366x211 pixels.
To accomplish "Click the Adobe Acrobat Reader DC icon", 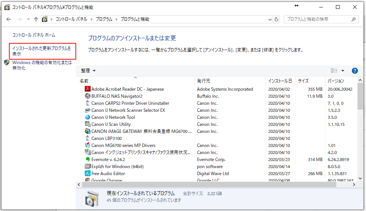I will 88,89.
